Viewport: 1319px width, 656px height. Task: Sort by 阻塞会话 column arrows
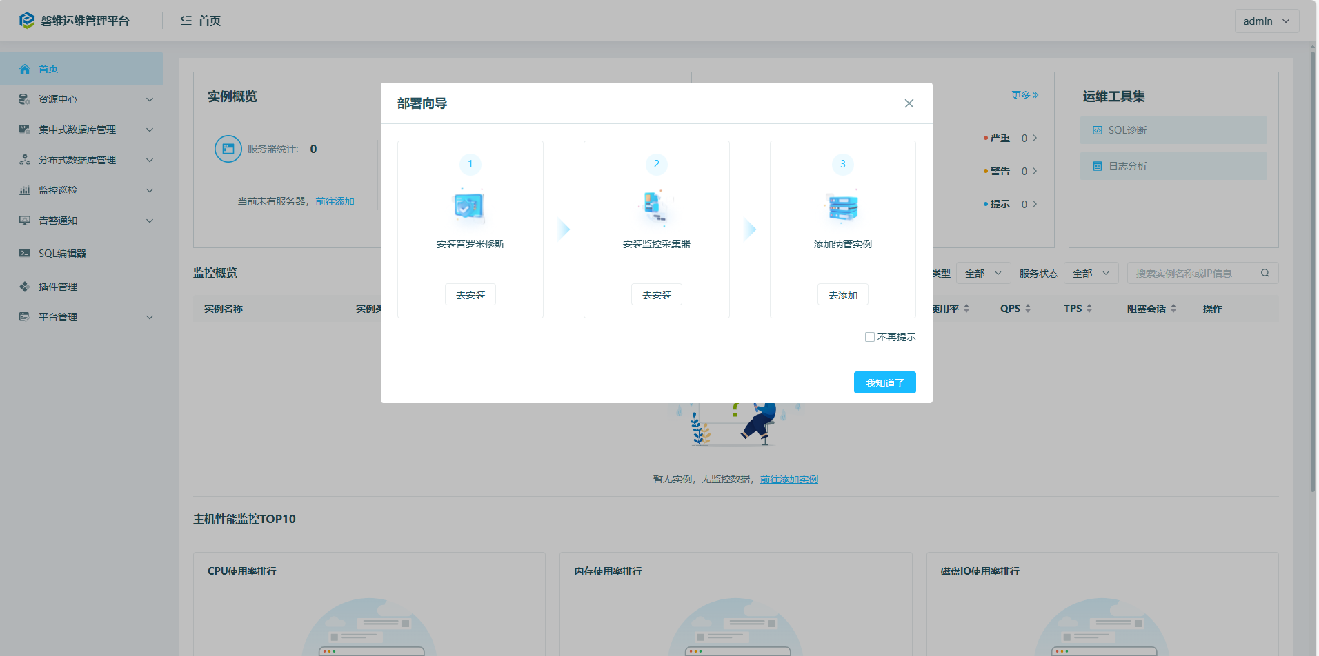click(x=1173, y=309)
